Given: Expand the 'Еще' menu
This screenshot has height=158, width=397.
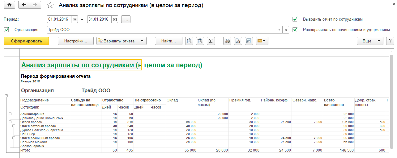Looking at the screenshot, I should (x=370, y=41).
